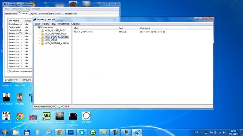243x136 pixels.
Task: Open the Справка menu in Registry Editor
Action: click(x=75, y=24)
